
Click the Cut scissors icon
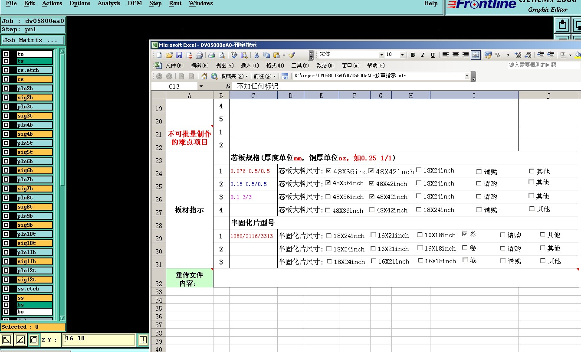tap(256, 55)
